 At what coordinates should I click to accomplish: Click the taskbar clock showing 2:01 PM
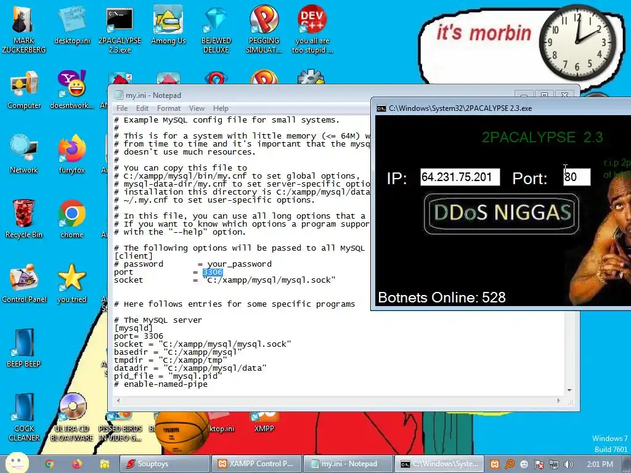(600, 464)
